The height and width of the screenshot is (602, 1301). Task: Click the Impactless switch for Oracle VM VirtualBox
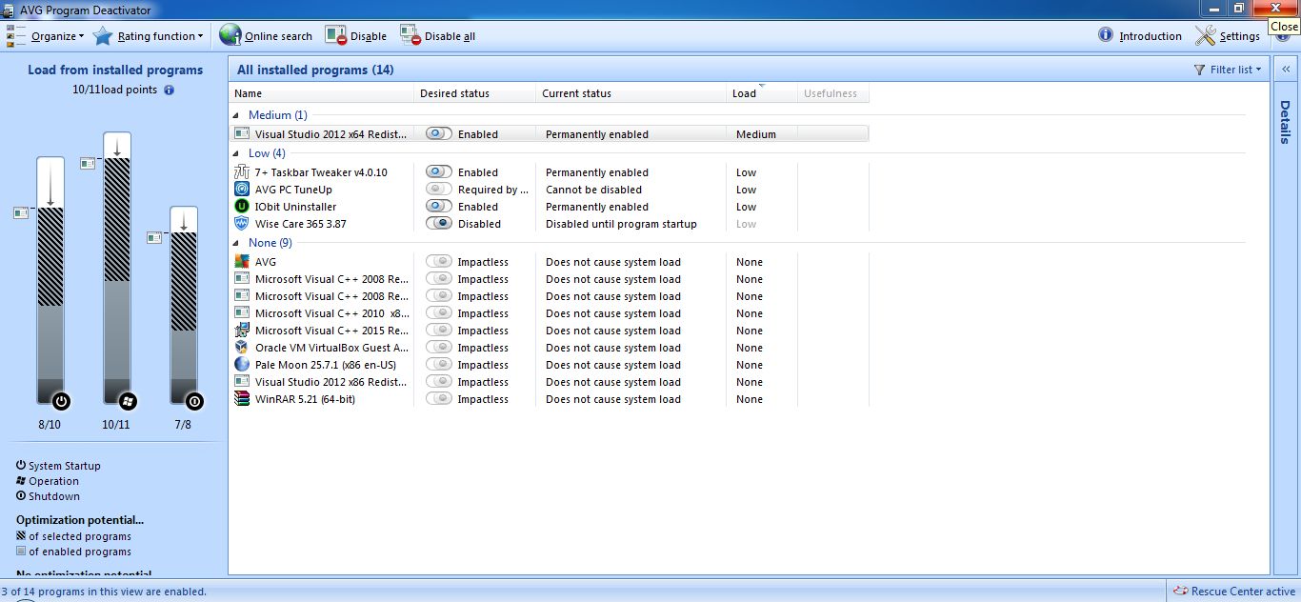point(438,348)
